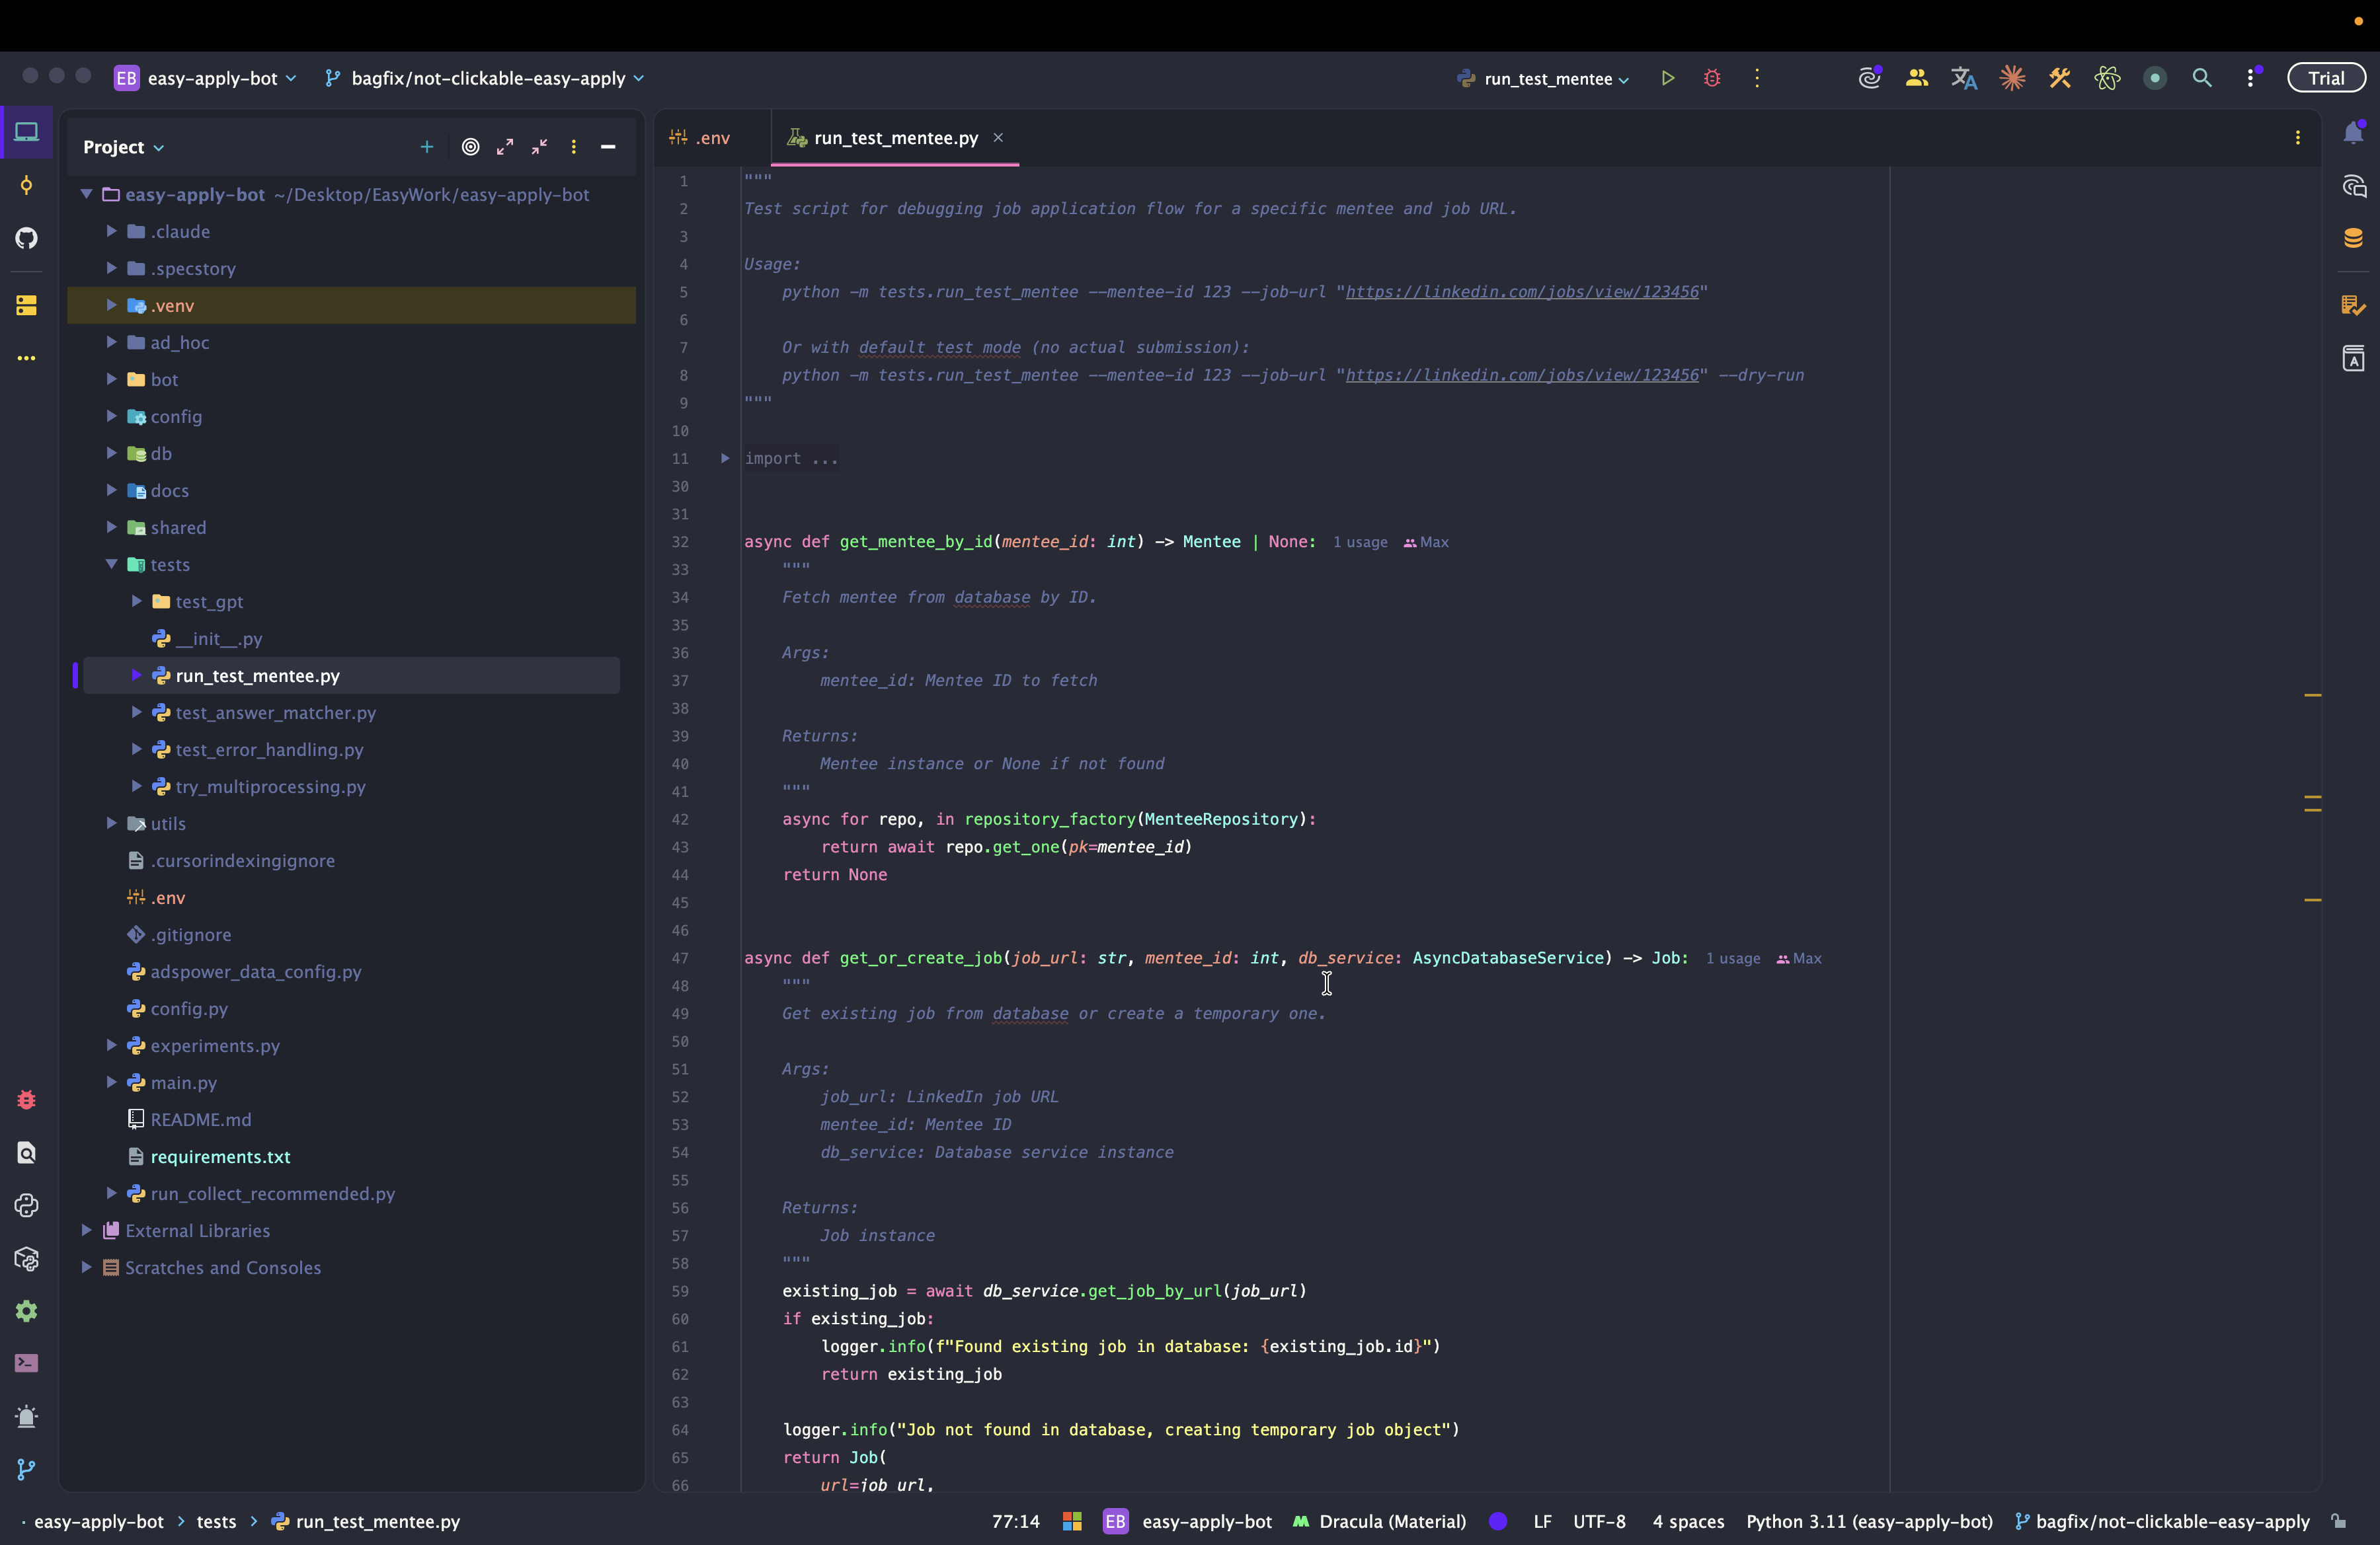Collapse all in Project panel

[540, 147]
